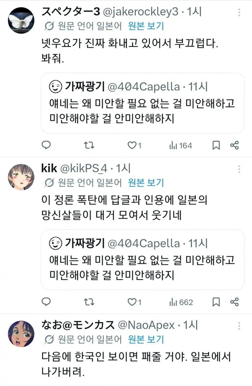Share the スペクター3 tweet
The width and height of the screenshot is (252, 386).
[x=235, y=145]
